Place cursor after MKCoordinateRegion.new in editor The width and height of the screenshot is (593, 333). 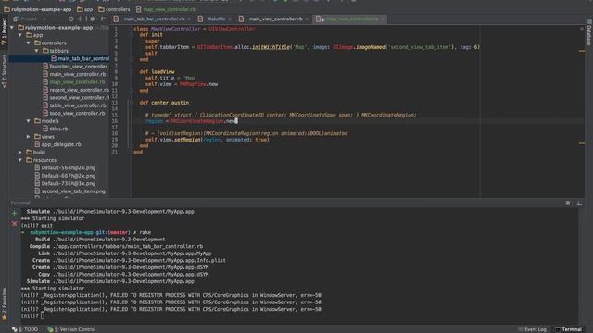click(235, 121)
